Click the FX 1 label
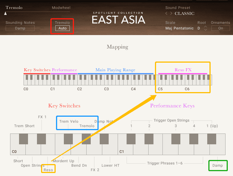233x176 pixels. click(42, 117)
